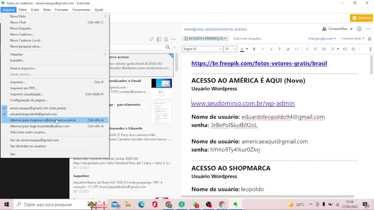This screenshot has width=374, height=210.
Task: Open the Formatar menu
Action: tap(61, 10)
